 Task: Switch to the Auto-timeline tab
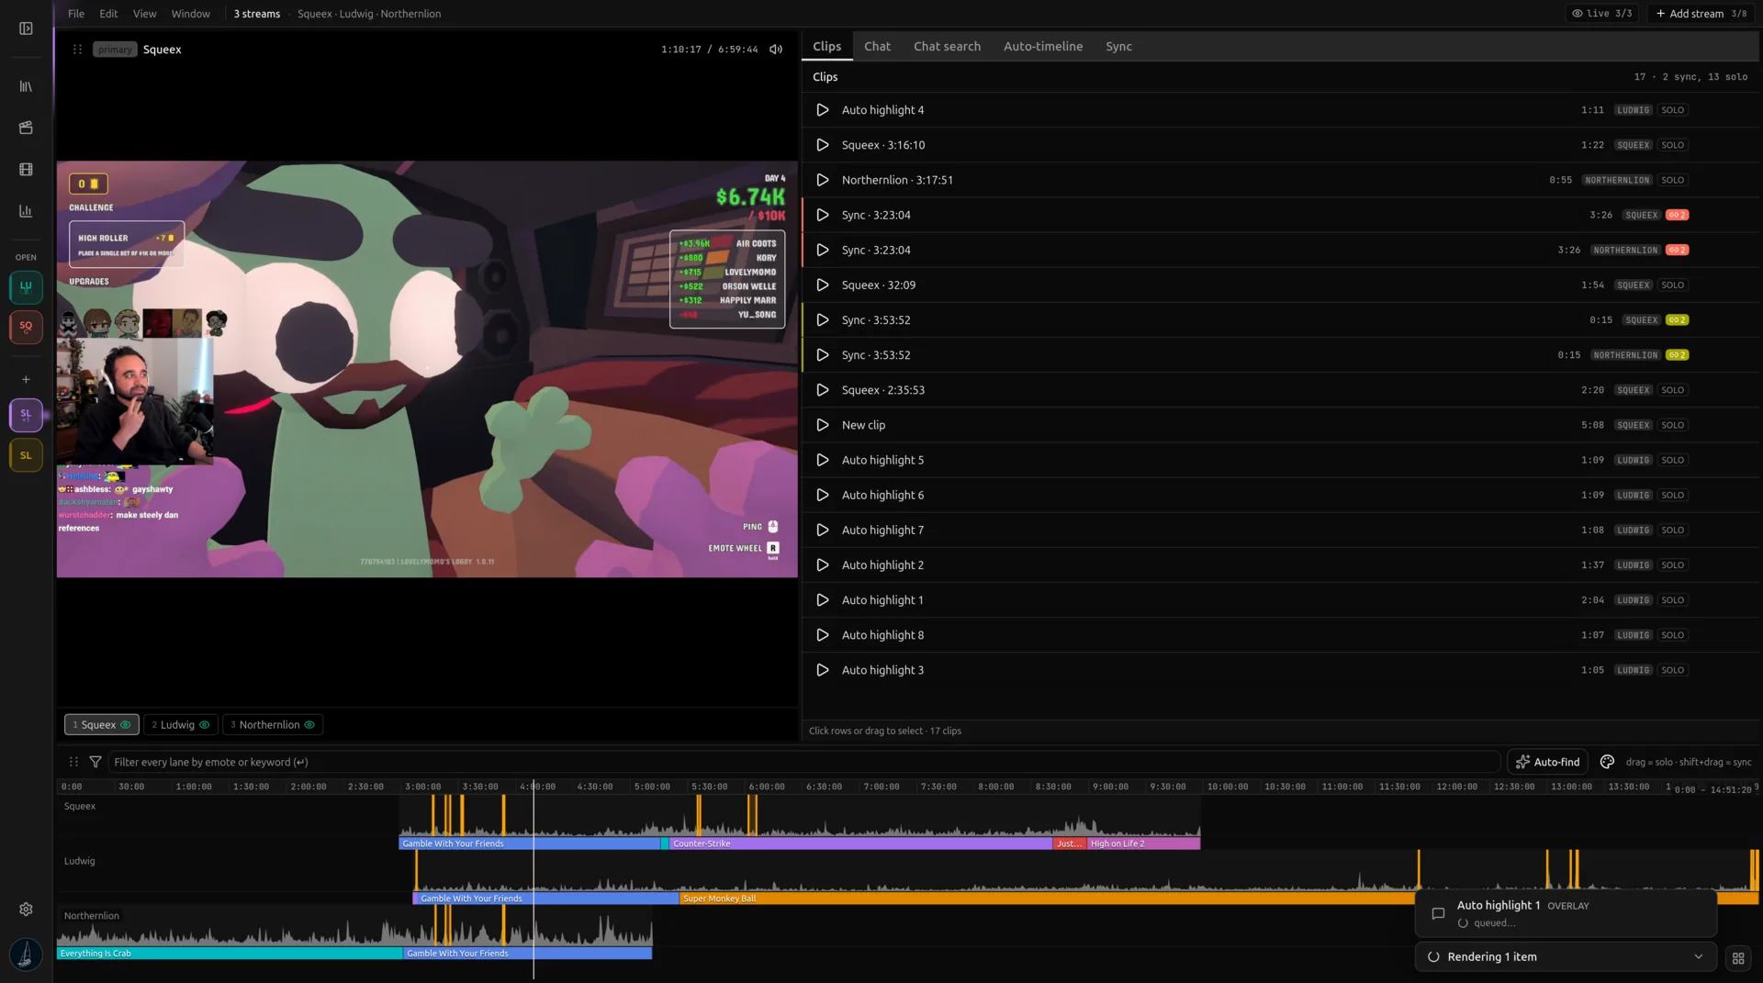coord(1043,47)
